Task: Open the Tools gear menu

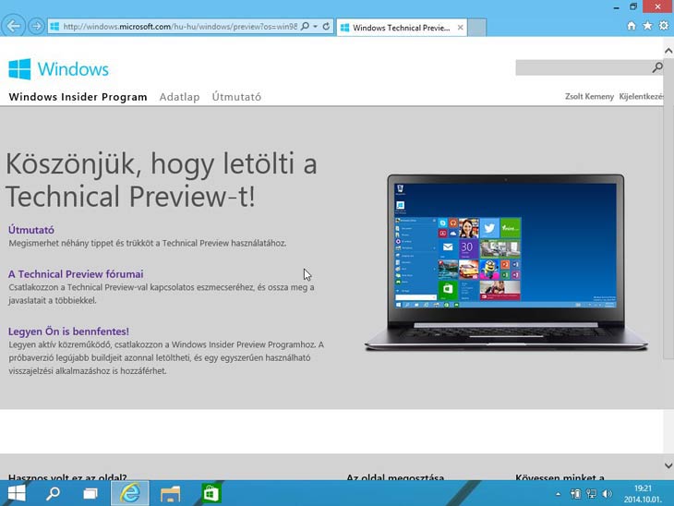Action: [x=664, y=26]
